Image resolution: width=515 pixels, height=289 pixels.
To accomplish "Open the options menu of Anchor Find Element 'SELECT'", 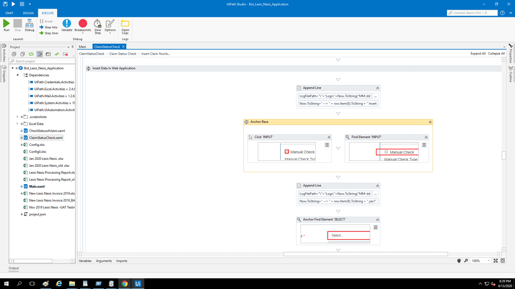I will coord(376,227).
